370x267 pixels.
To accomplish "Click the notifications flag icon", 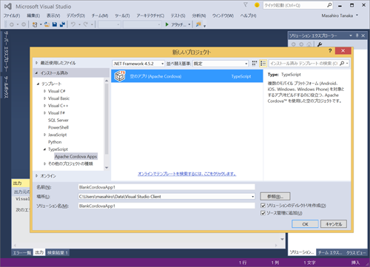I will (246, 5).
